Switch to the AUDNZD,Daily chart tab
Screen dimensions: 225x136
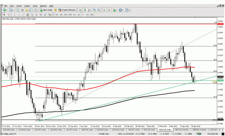tap(56, 130)
